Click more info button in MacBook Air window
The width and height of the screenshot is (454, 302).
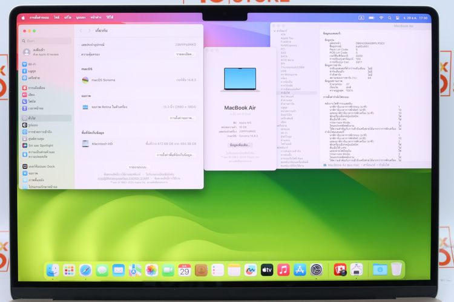tap(240, 145)
